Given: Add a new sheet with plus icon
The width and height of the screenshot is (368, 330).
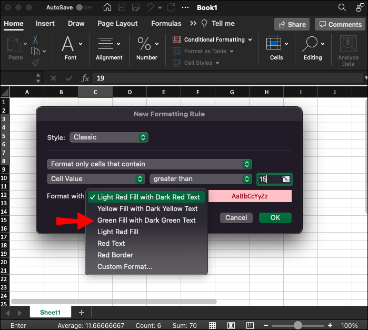Looking at the screenshot, I should [81, 312].
